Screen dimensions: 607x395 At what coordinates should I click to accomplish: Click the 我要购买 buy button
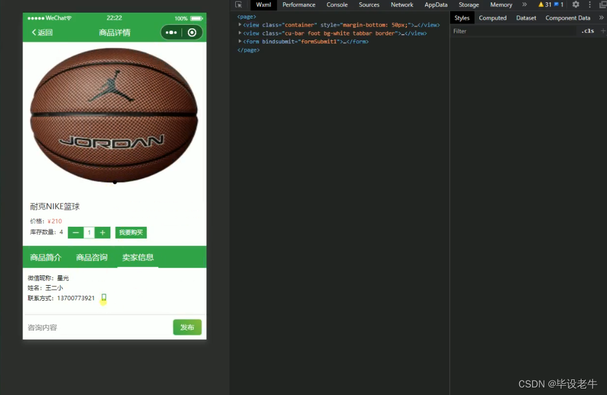pos(131,232)
